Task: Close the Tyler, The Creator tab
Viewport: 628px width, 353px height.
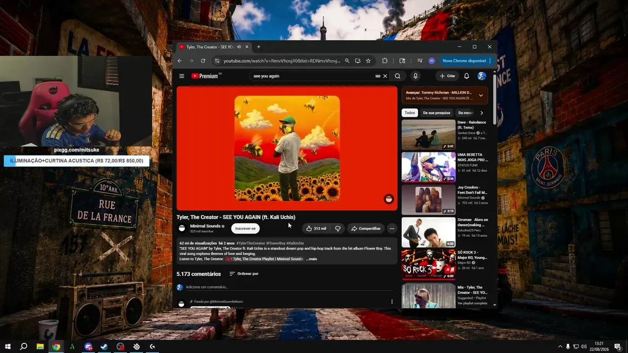Action: click(x=247, y=47)
